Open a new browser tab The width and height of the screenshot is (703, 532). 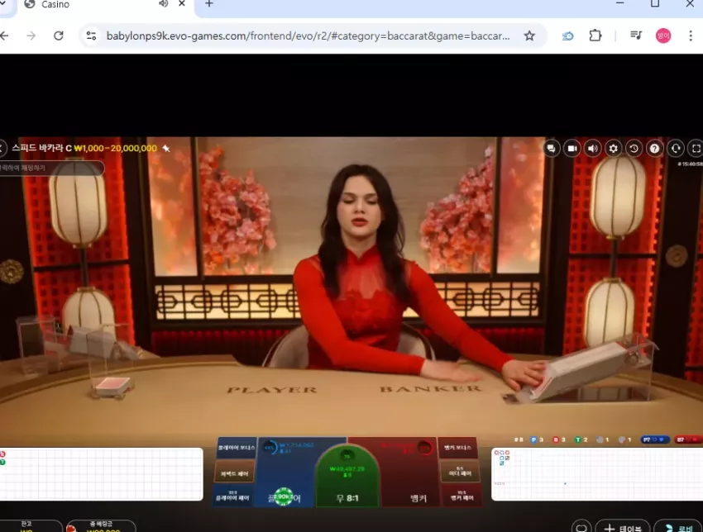coord(209,3)
